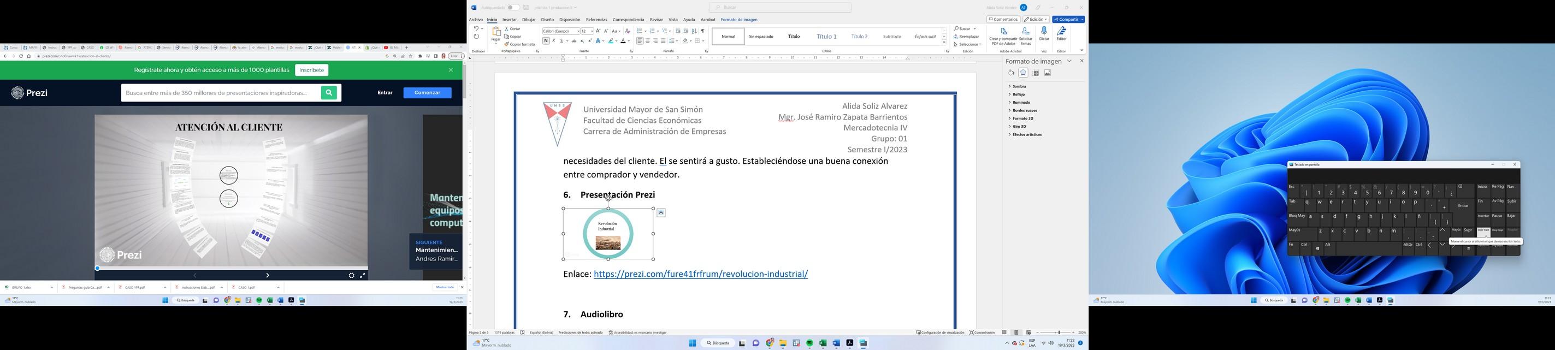Open the Edición mode dropdown
The height and width of the screenshot is (350, 1555).
coord(1036,19)
